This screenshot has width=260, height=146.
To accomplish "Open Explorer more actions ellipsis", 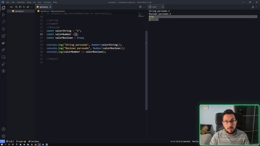I will (x=32, y=7).
